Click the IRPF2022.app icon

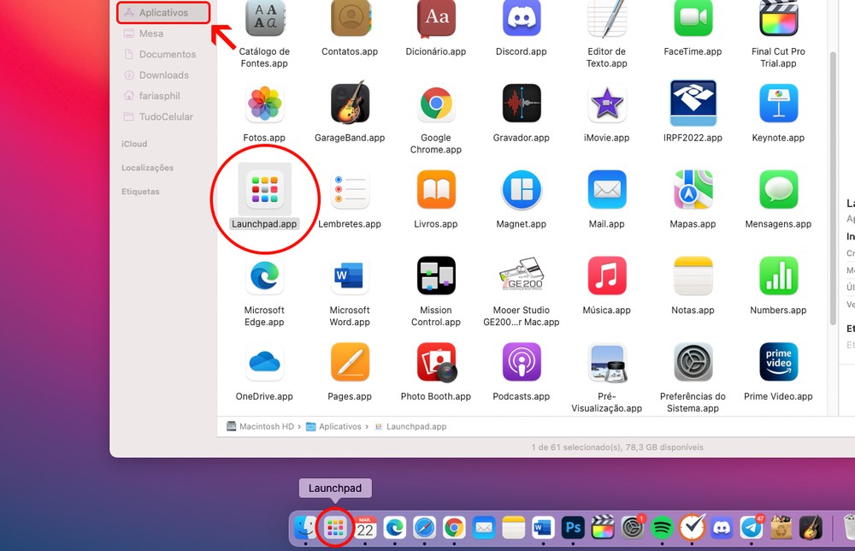pyautogui.click(x=693, y=104)
